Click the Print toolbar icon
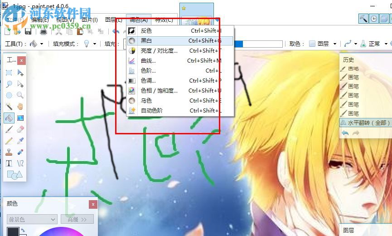The image size is (392, 236). (x=44, y=31)
